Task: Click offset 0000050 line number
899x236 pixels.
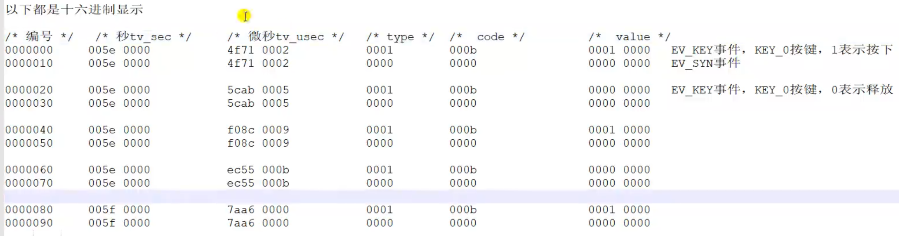Action: [x=29, y=143]
